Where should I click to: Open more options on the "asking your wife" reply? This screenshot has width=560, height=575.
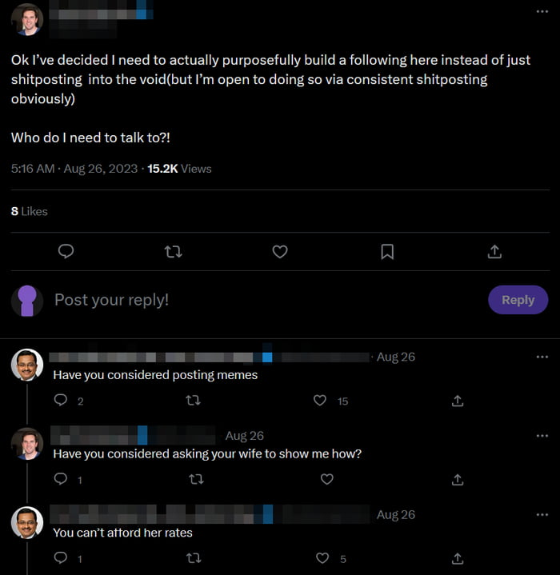[542, 436]
